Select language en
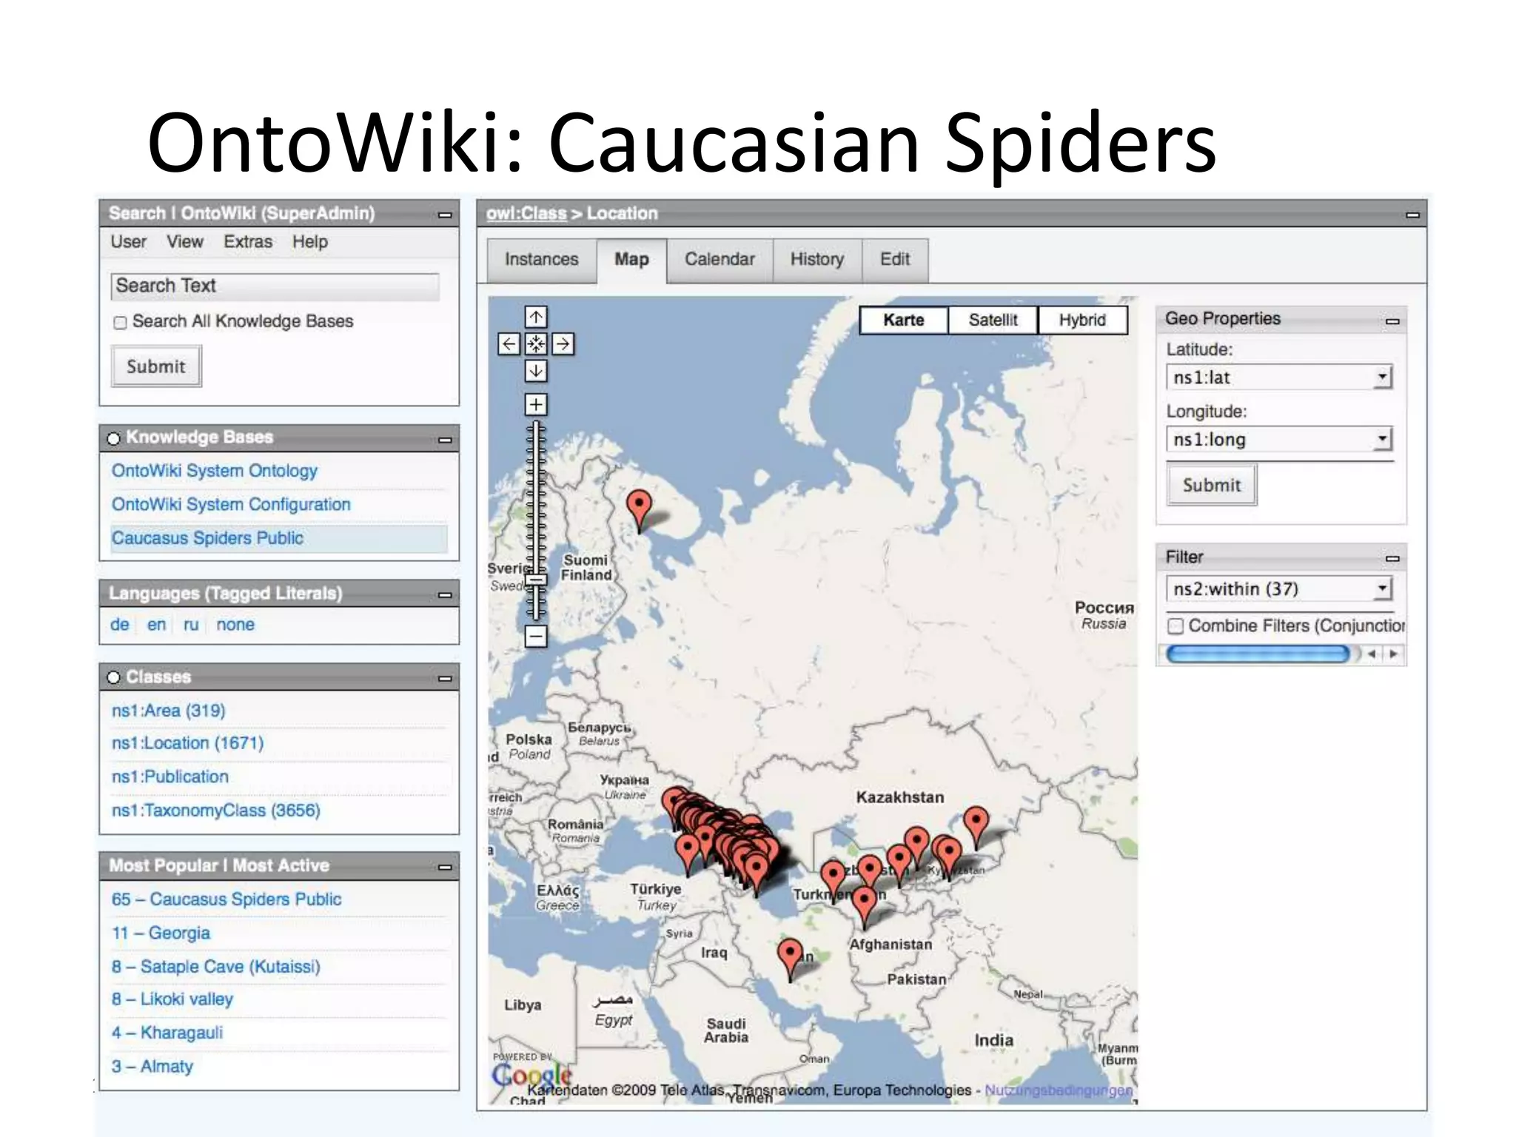Screen dimensions: 1516x1137 tap(156, 625)
